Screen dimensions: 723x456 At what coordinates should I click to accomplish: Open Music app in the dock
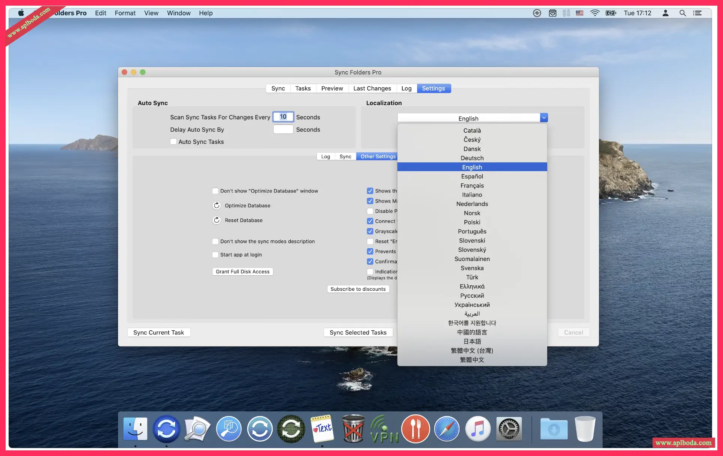[478, 429]
